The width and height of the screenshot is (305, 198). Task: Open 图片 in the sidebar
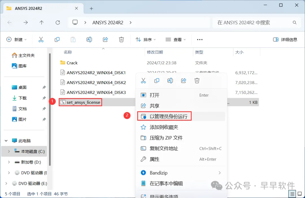point(19,119)
